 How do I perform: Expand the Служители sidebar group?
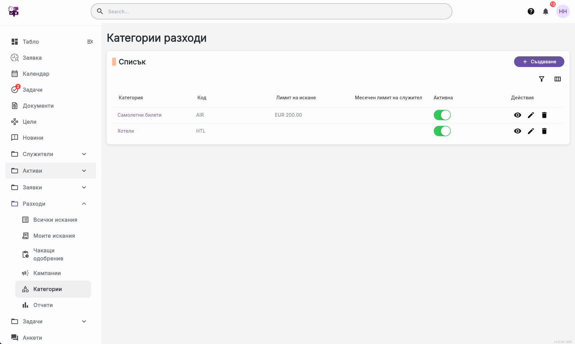pos(51,154)
